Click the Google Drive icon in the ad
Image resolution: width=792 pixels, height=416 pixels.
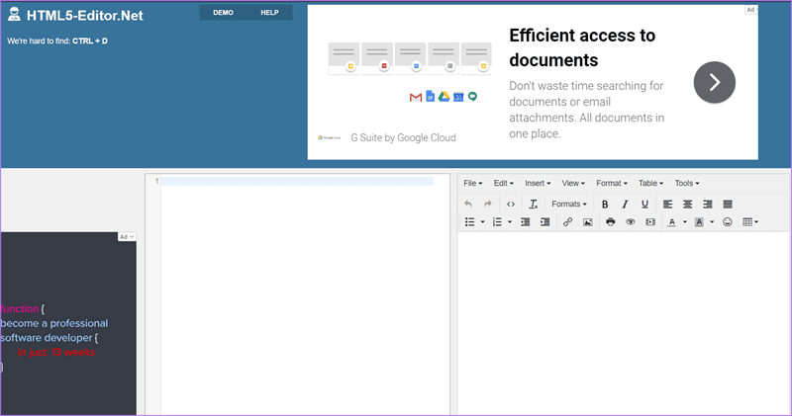(x=444, y=97)
